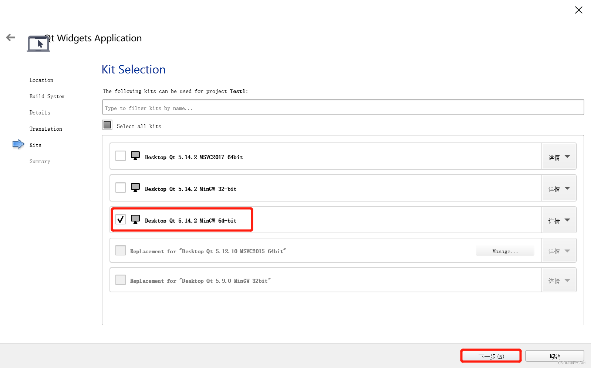The height and width of the screenshot is (368, 591).
Task: Click monitor icon of MinGW 64-bit kit
Action: tap(135, 219)
